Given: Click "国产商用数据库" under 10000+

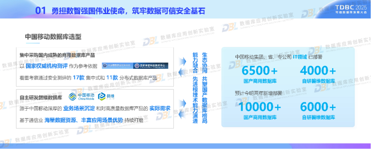Looking at the screenshot, I should pos(260,117).
